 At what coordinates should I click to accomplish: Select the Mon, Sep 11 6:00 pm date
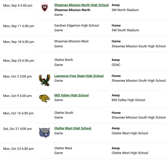pos(19,26)
